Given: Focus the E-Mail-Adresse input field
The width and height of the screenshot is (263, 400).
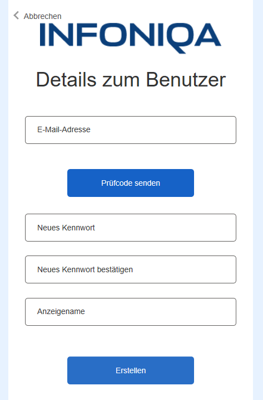Looking at the screenshot, I should coord(131,130).
